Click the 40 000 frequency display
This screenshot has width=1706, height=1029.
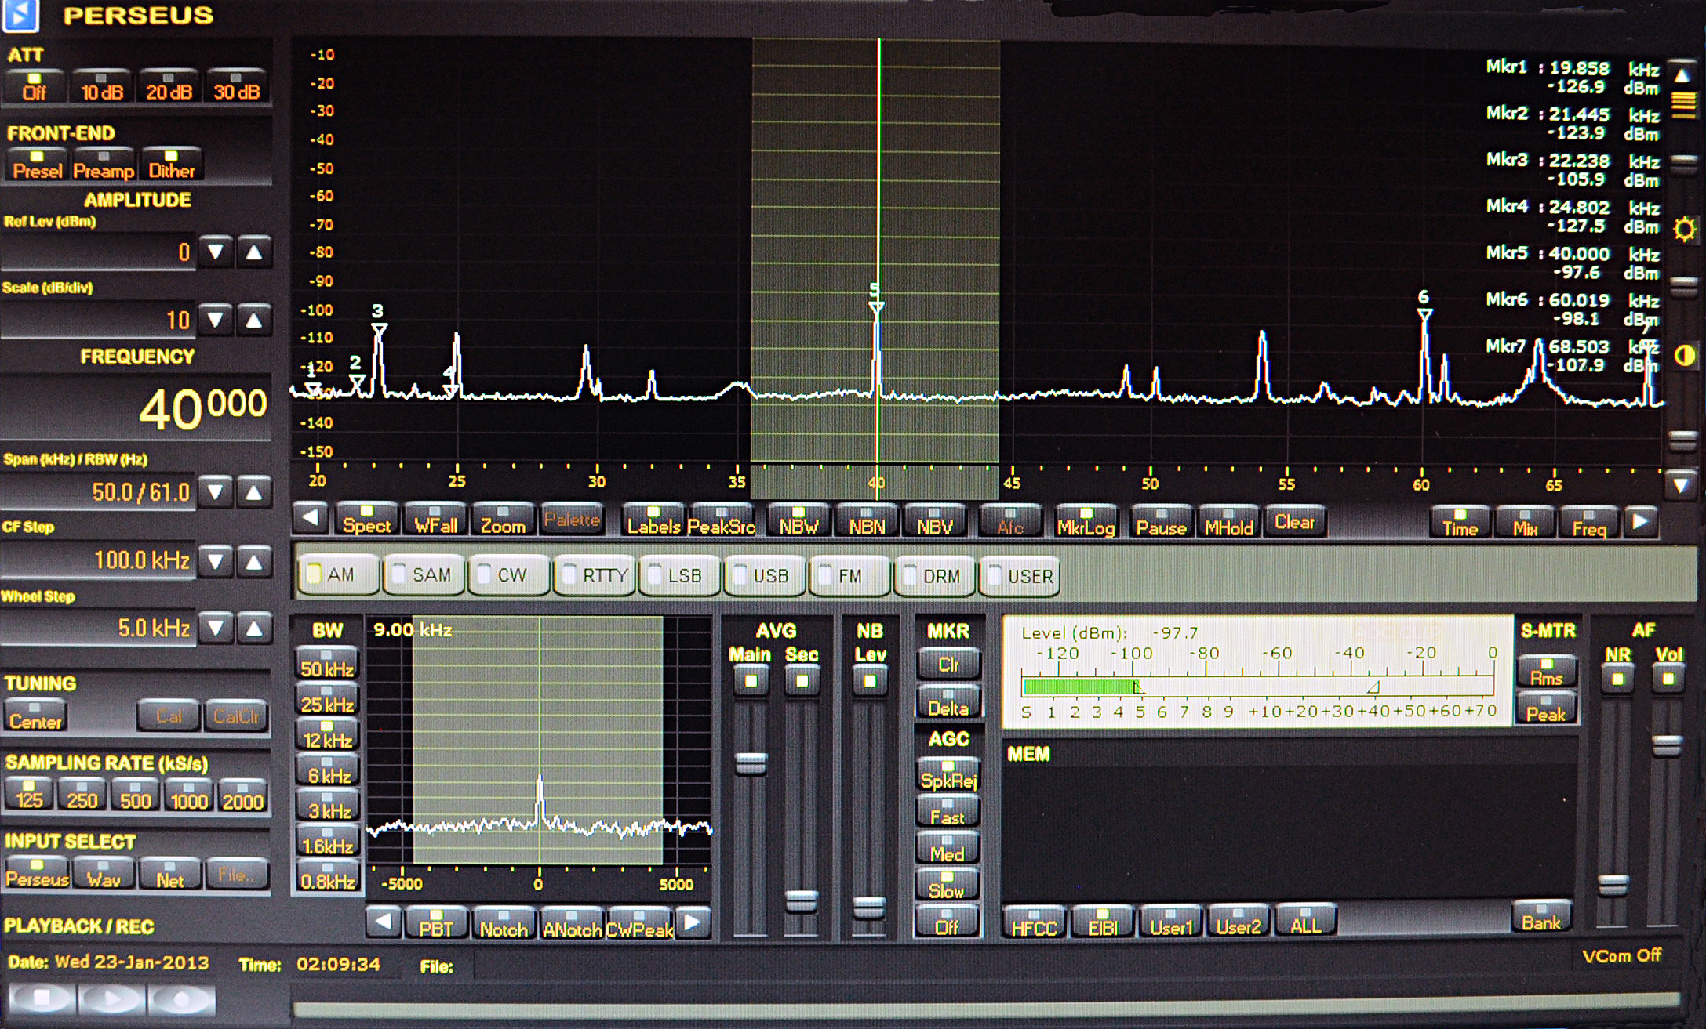pyautogui.click(x=202, y=408)
